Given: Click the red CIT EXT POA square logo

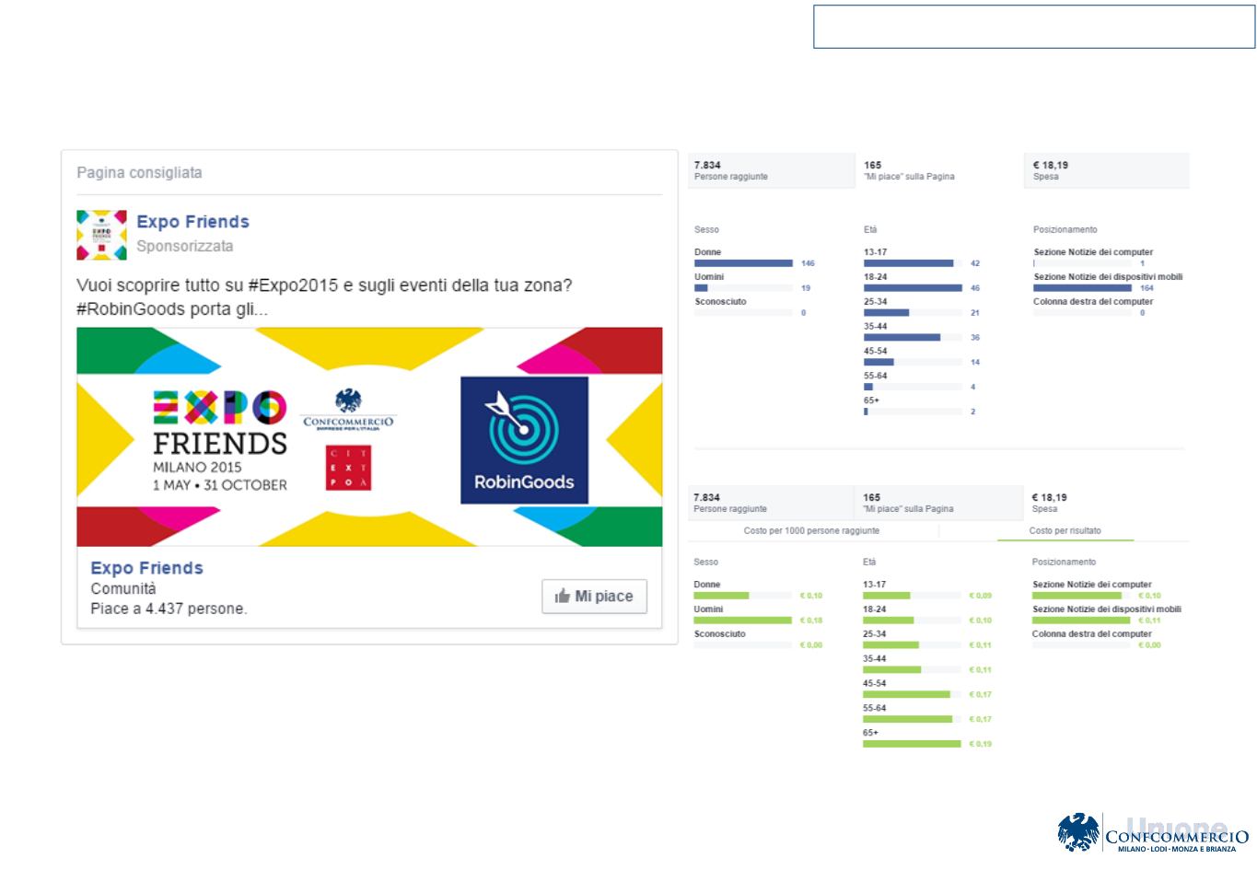Looking at the screenshot, I should [348, 468].
